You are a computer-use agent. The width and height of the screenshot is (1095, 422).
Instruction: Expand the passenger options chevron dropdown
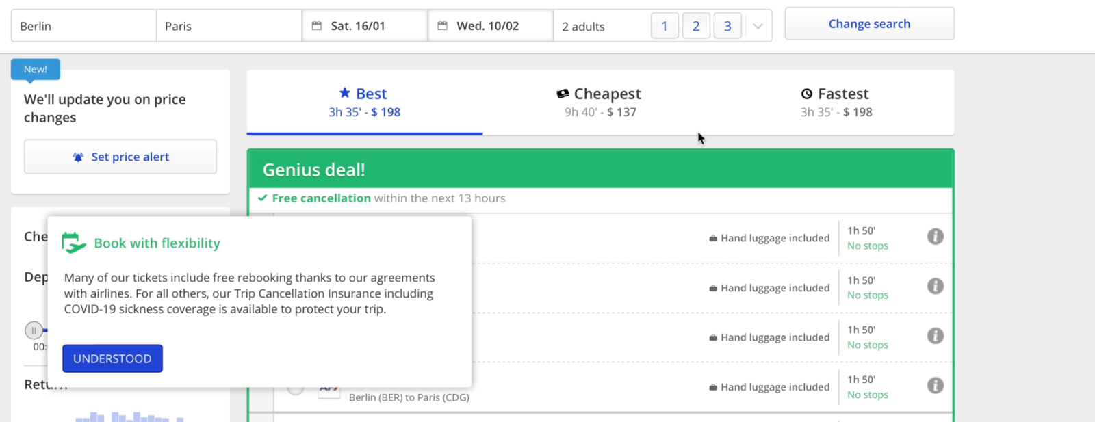point(758,27)
